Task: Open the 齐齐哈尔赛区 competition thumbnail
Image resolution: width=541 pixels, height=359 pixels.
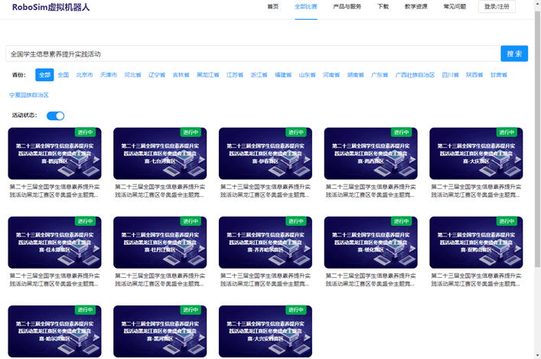Action: click(265, 242)
